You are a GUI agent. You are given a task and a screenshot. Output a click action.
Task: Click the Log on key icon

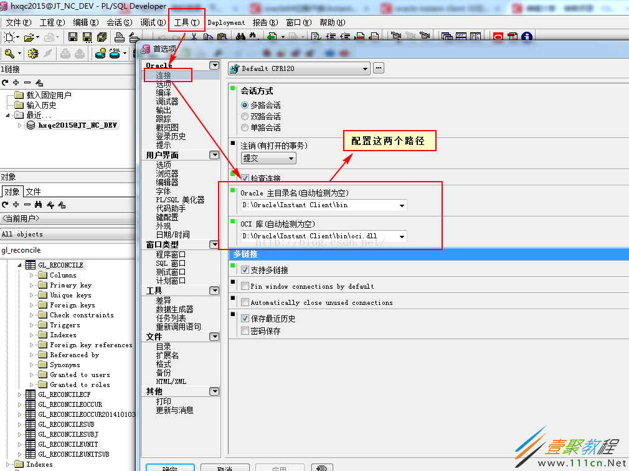[x=9, y=53]
